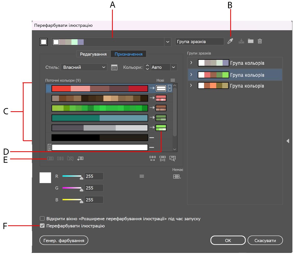Select the green current colors row bar
The width and height of the screenshot is (294, 256).
100,108
